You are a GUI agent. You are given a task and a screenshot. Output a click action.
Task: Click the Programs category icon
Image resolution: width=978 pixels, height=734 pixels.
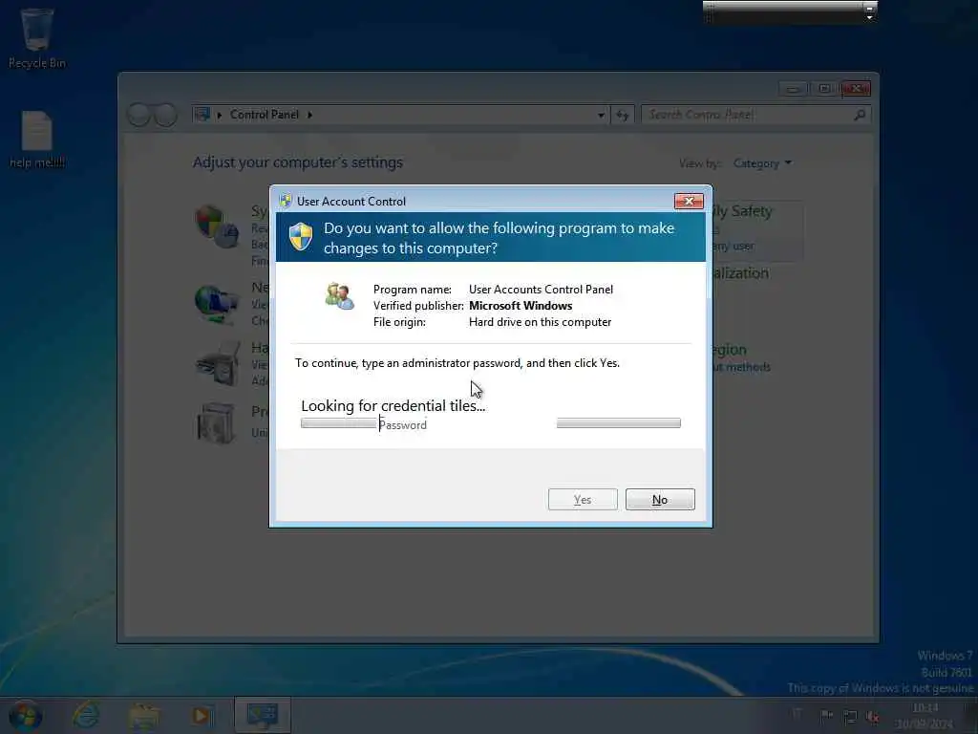pyautogui.click(x=216, y=423)
